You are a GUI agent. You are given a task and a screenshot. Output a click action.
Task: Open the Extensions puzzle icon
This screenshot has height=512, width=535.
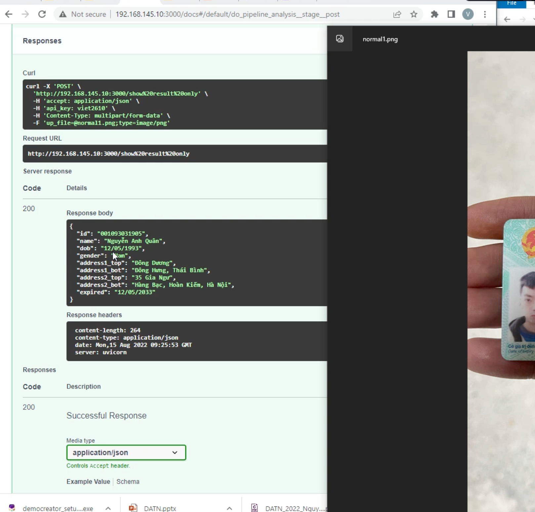click(434, 14)
